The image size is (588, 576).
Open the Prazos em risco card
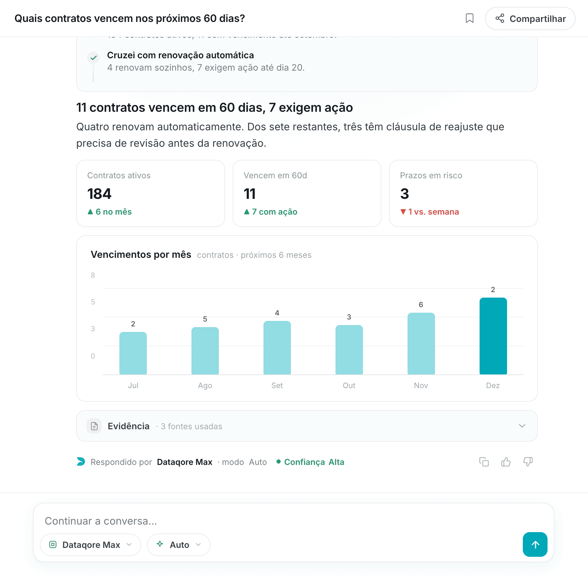click(463, 193)
